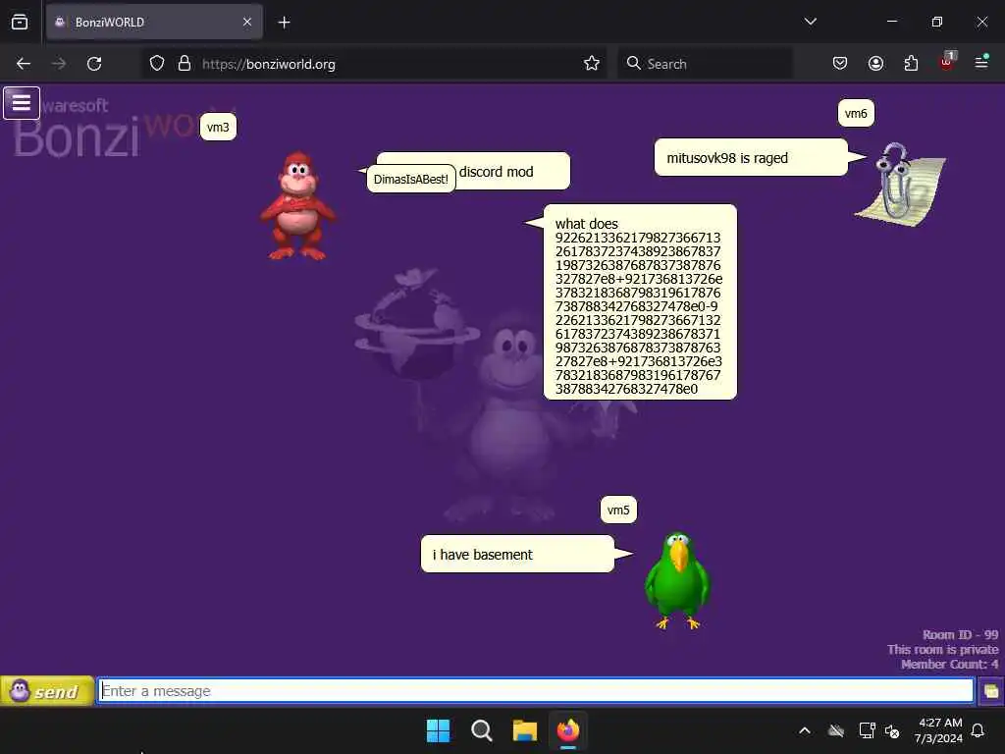Viewport: 1005px width, 754px height.
Task: Open the Windows Start menu
Action: (x=439, y=730)
